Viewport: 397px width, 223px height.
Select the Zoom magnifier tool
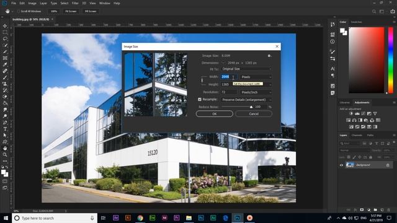5,154
